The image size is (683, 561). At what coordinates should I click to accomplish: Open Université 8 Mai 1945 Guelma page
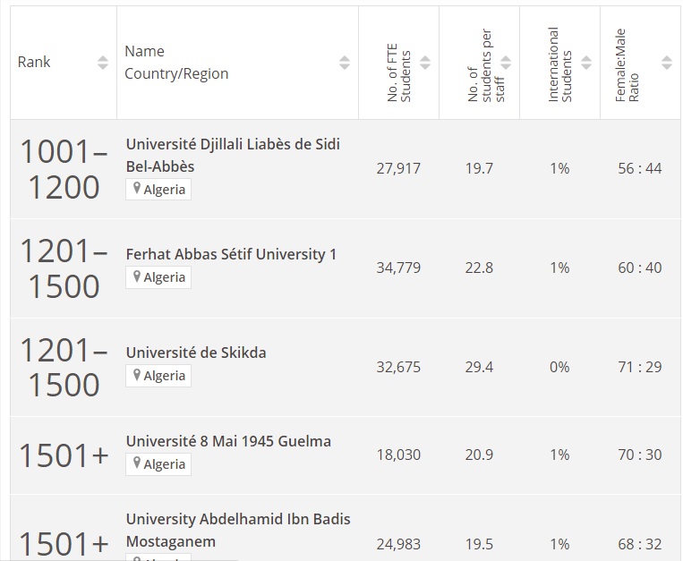pos(228,441)
